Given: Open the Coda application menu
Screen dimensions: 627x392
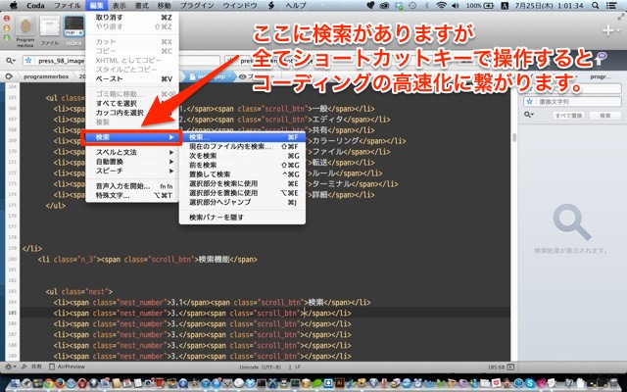Looking at the screenshot, I should pyautogui.click(x=35, y=6).
